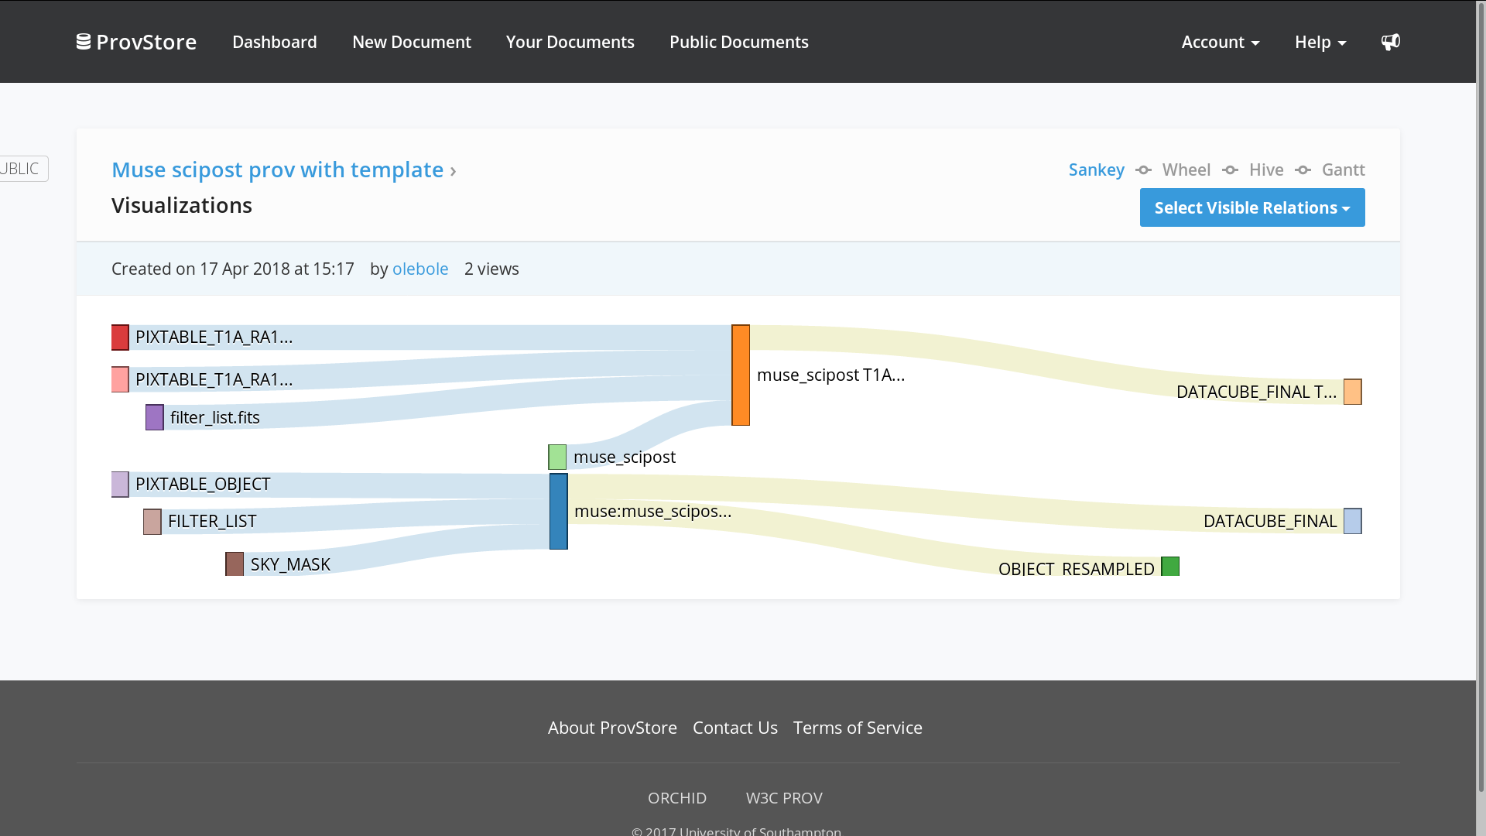
Task: Click the orange muse_scipost T1A node bar
Action: click(741, 375)
